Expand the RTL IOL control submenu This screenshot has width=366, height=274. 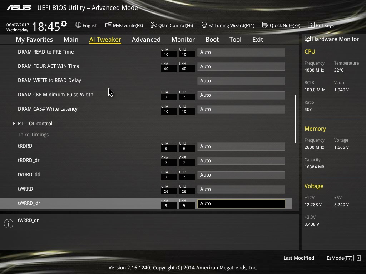click(x=35, y=123)
